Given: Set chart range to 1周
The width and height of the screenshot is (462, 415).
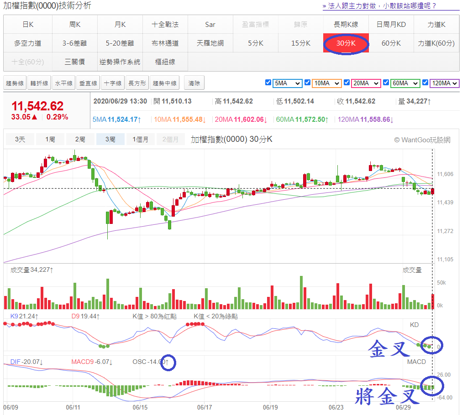Looking at the screenshot, I should [x=50, y=139].
